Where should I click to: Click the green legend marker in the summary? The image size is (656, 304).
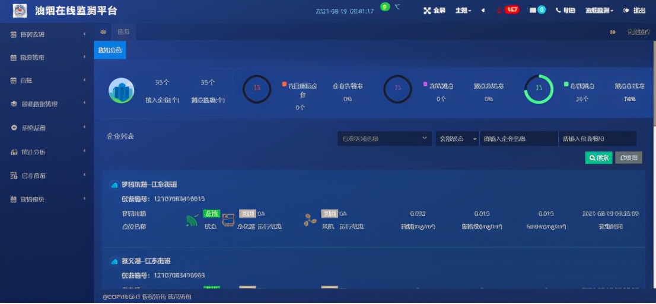(x=566, y=84)
